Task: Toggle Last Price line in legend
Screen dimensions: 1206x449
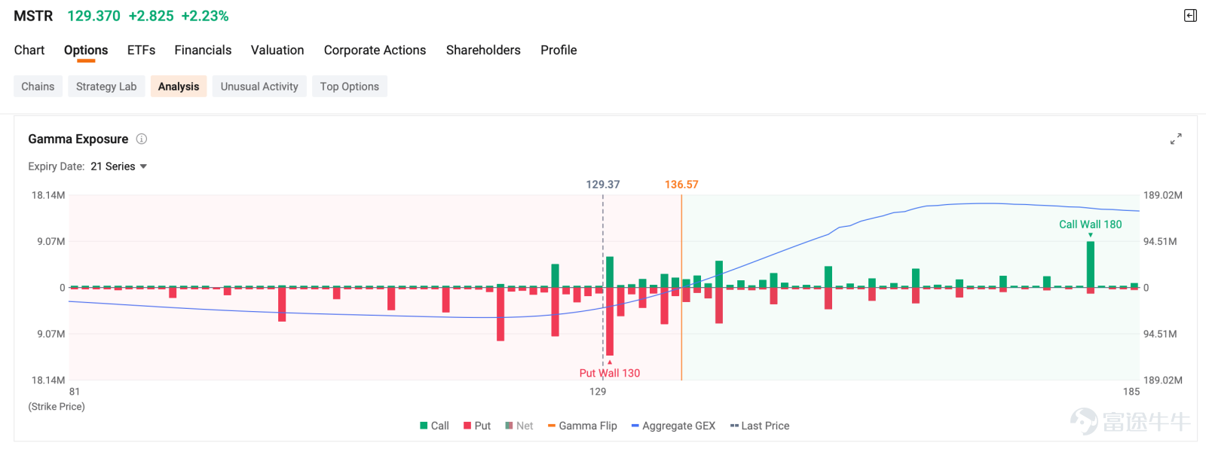Action: (760, 426)
